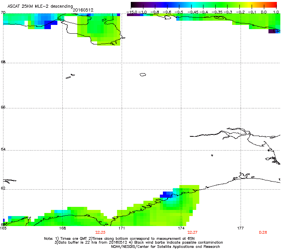Click the -0.4 color scale label
The image size is (283, 249).
click(203, 12)
